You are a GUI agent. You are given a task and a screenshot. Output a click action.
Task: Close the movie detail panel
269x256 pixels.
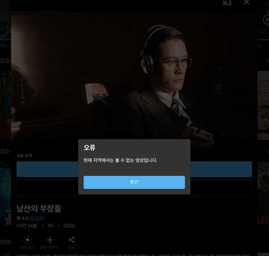pyautogui.click(x=246, y=2)
